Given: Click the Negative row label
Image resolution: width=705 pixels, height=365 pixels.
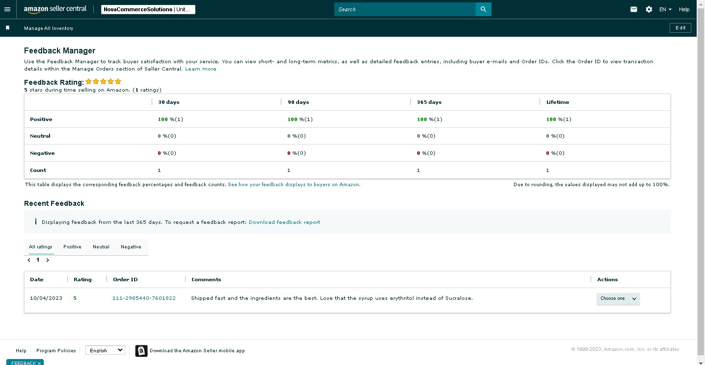Looking at the screenshot, I should (x=42, y=153).
